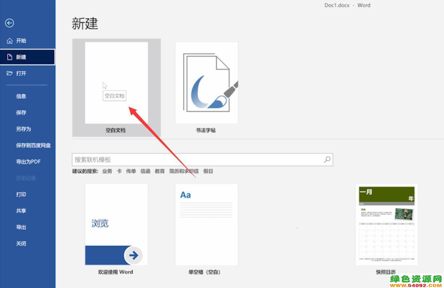
Task: Click the open folder icon beside 打开
Action: pos(10,73)
